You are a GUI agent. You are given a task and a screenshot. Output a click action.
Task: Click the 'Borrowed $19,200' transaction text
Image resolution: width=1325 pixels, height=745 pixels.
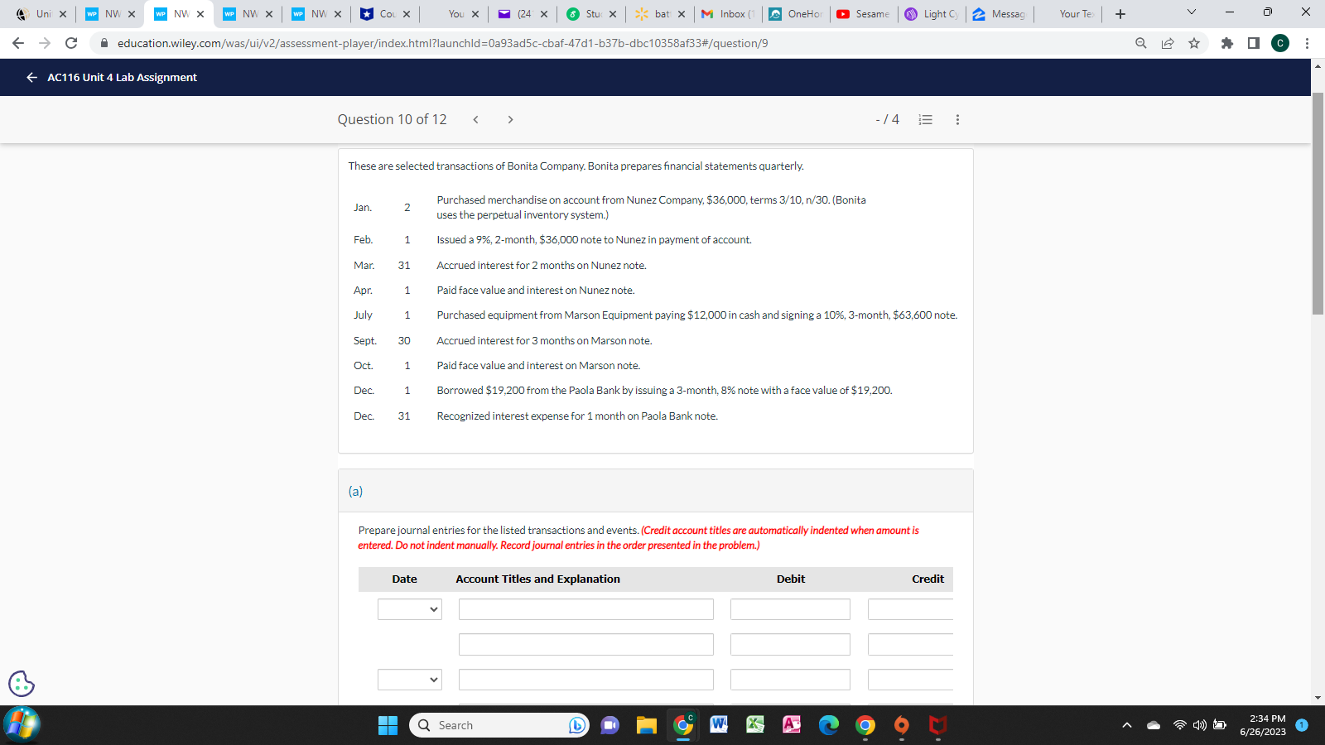665,391
